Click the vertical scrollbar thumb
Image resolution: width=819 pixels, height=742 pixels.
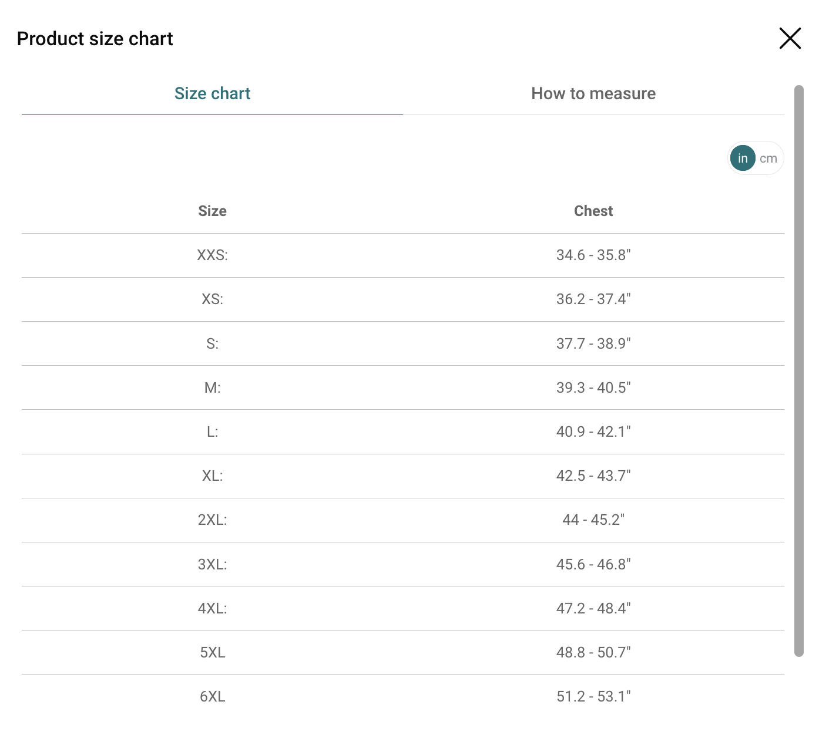[798, 370]
